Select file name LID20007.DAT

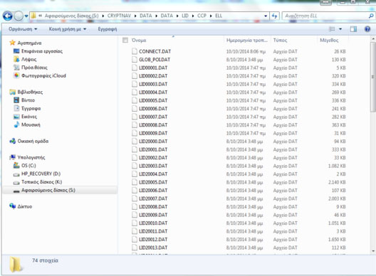click(153, 198)
